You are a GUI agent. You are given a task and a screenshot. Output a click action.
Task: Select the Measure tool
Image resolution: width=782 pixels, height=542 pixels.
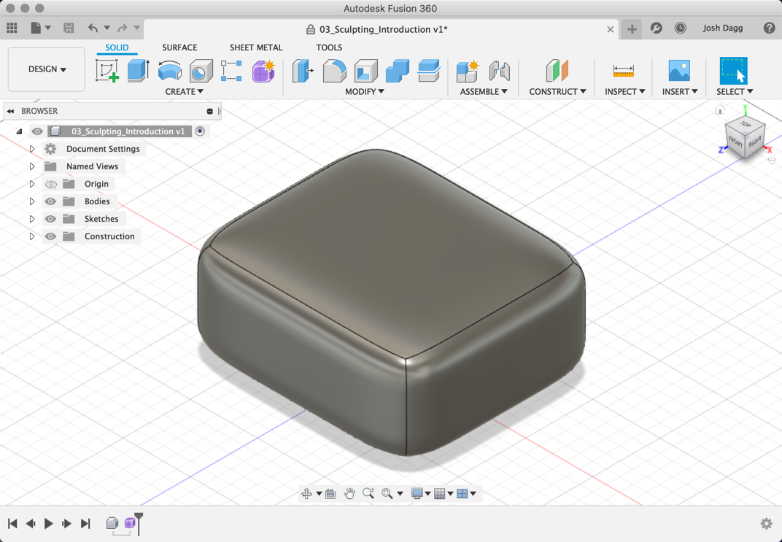pos(624,71)
